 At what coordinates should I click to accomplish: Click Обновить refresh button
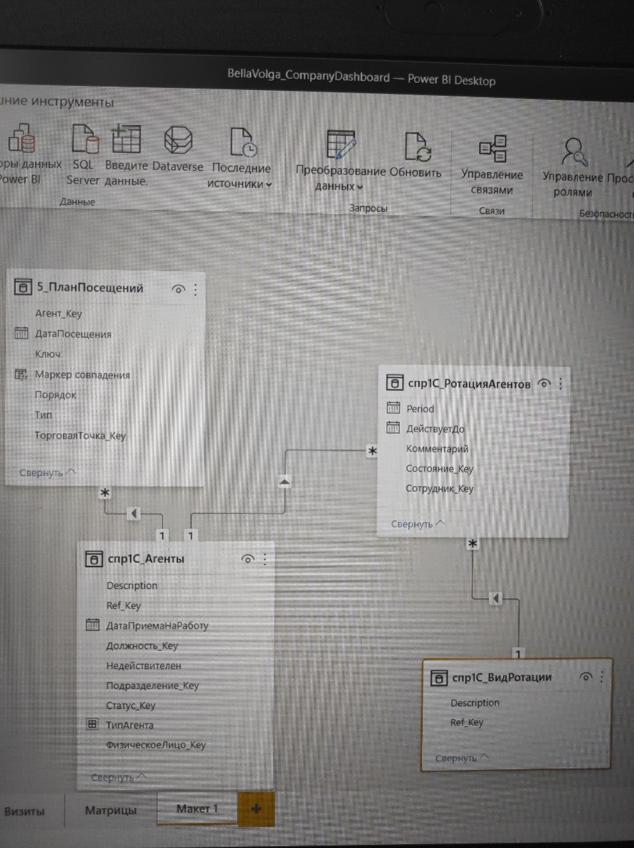coord(416,156)
